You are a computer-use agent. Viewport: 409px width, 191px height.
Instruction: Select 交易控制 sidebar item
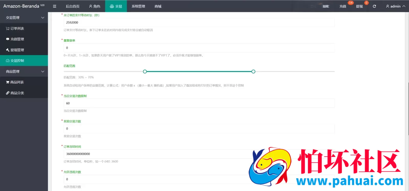pyautogui.click(x=24, y=61)
